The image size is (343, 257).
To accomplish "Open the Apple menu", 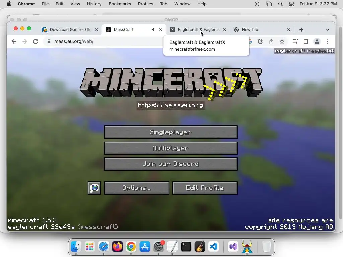I will 9,4.
